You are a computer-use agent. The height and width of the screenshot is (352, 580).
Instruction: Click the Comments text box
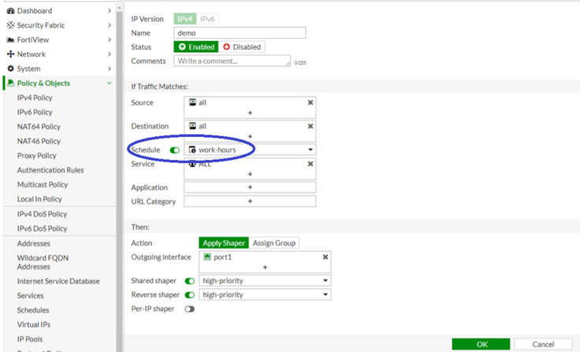pos(232,61)
